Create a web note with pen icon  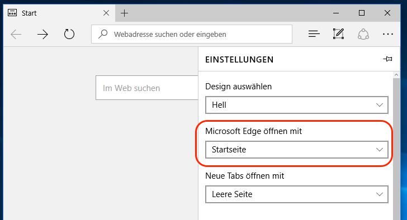coord(338,34)
